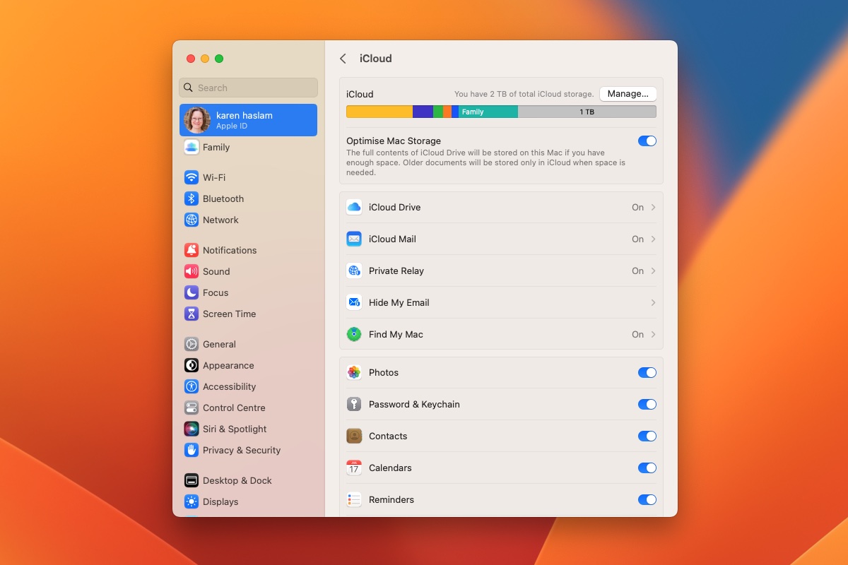Select the Wi-Fi icon in sidebar
The width and height of the screenshot is (848, 565).
192,177
